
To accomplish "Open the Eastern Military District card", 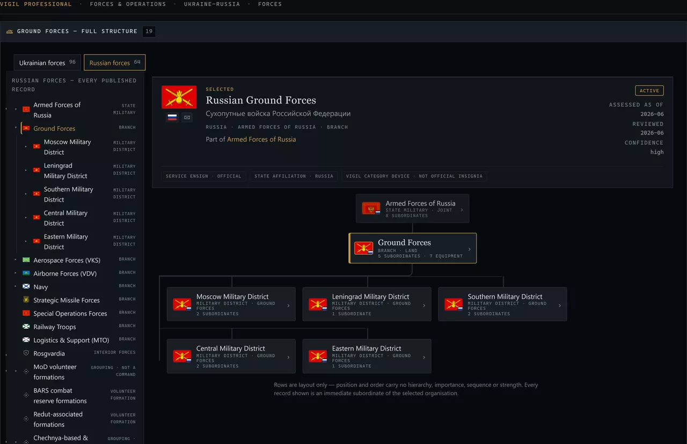I will click(367, 357).
